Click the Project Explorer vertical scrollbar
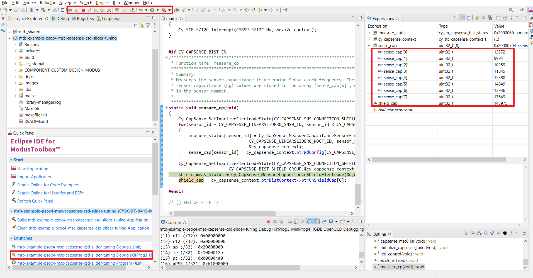 pos(155,85)
